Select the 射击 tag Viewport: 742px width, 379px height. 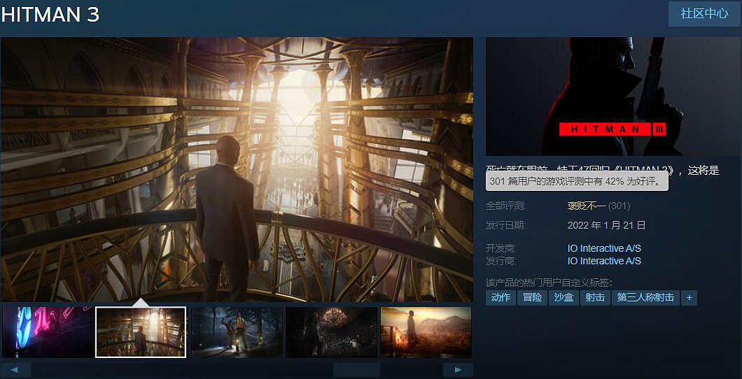pos(595,298)
